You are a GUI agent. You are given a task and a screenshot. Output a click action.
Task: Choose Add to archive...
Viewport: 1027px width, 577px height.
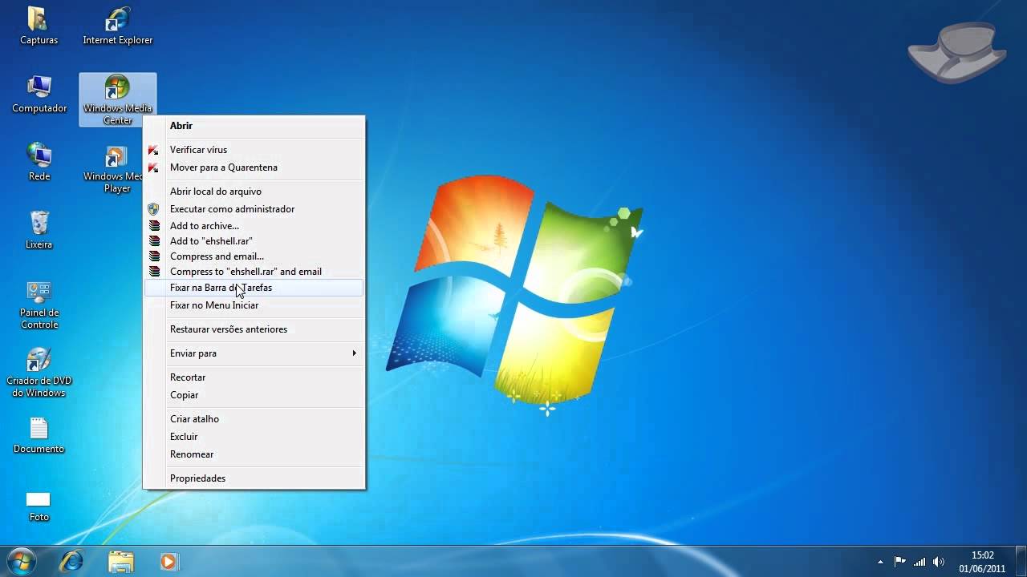(254, 226)
